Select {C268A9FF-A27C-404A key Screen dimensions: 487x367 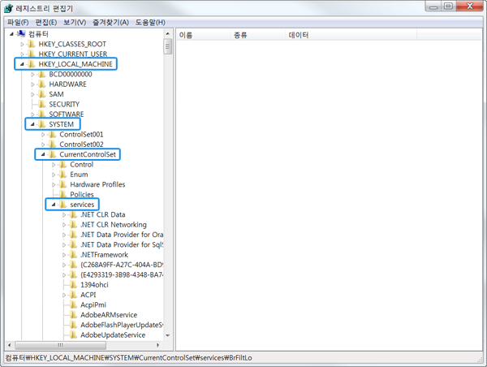(x=122, y=265)
